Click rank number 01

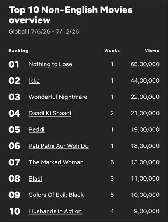pos(14,64)
